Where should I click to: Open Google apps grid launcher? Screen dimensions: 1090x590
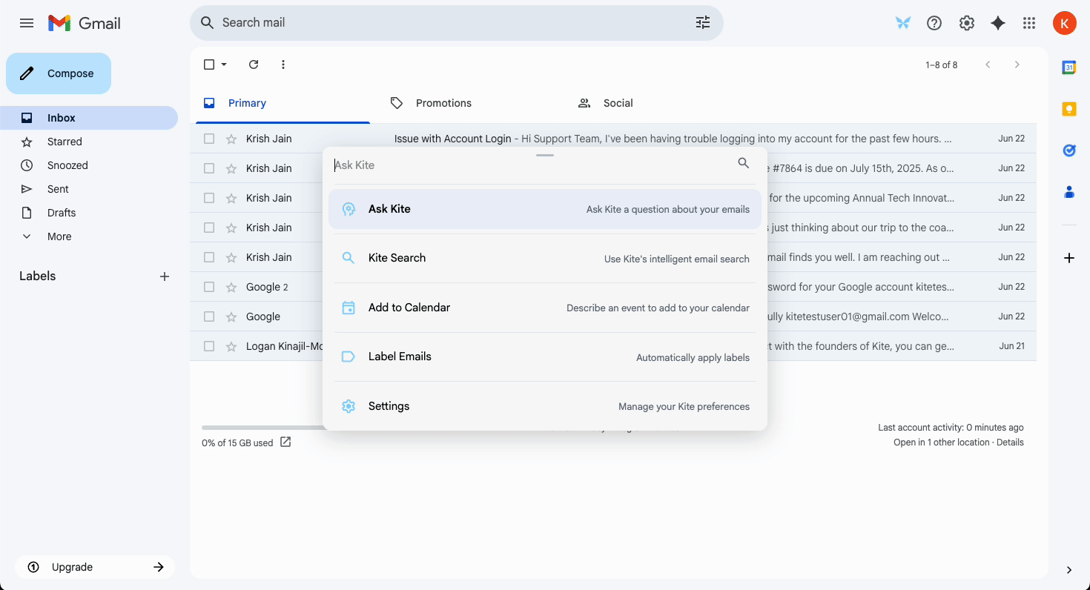coord(1029,23)
